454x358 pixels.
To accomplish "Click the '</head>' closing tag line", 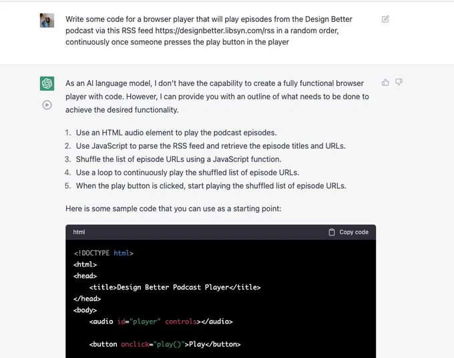I will [87, 299].
